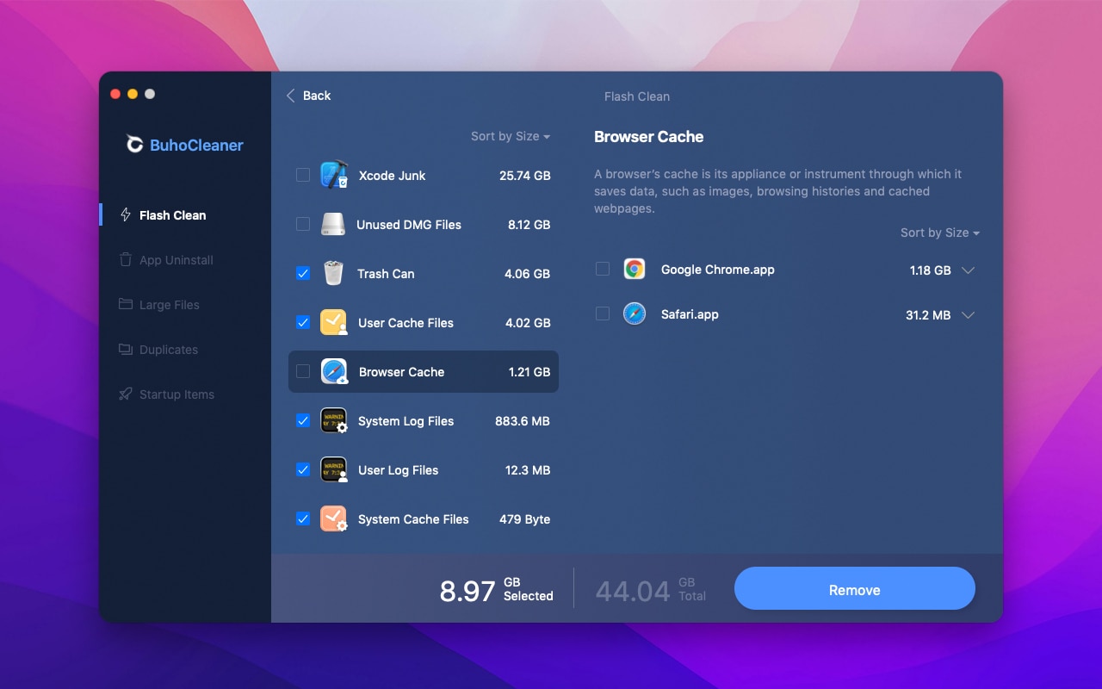Click the BuhoCleaner logo icon
Screen dimensions: 1102x689
[x=134, y=145]
